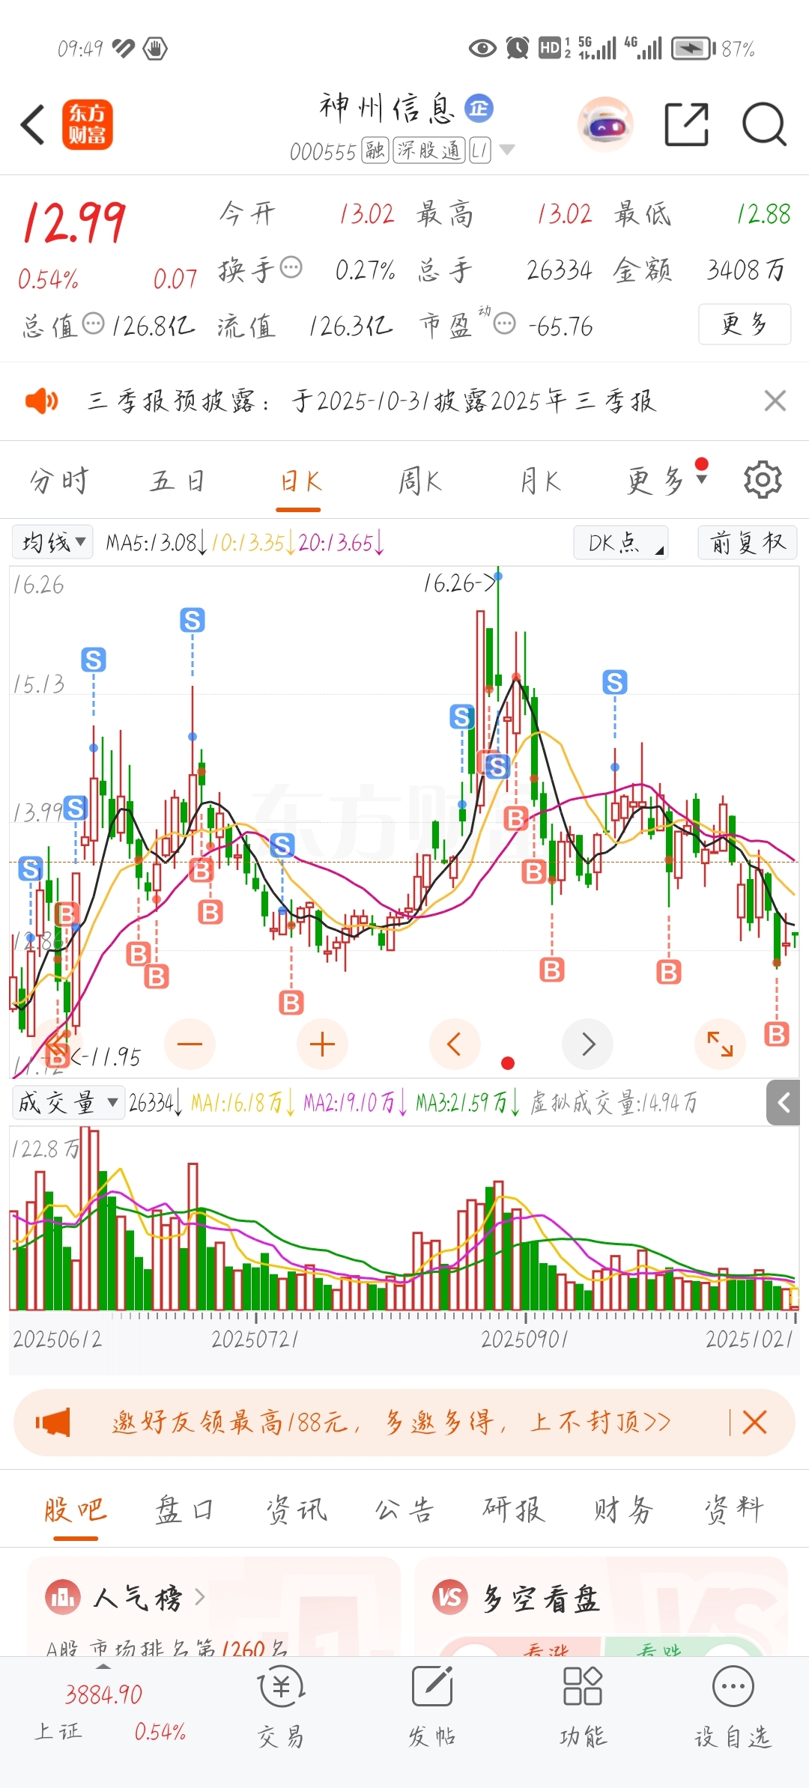Close the invite friends banner
This screenshot has width=809, height=1788.
754,1422
